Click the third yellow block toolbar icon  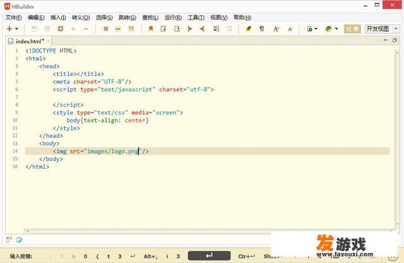[x=131, y=28]
